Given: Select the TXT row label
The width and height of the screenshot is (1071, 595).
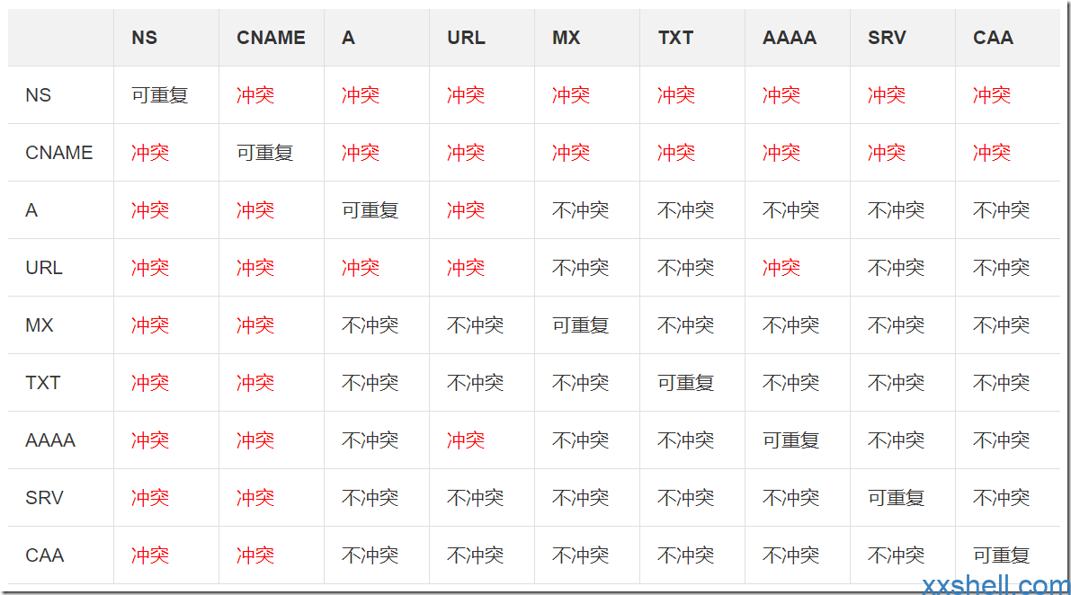Looking at the screenshot, I should click(x=43, y=383).
